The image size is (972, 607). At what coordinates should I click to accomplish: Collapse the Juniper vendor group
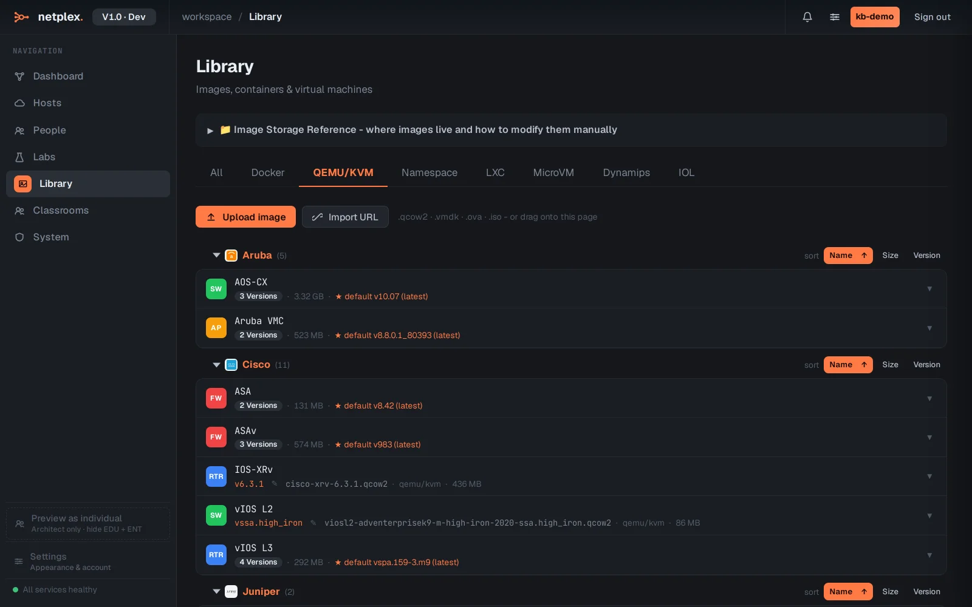point(216,592)
